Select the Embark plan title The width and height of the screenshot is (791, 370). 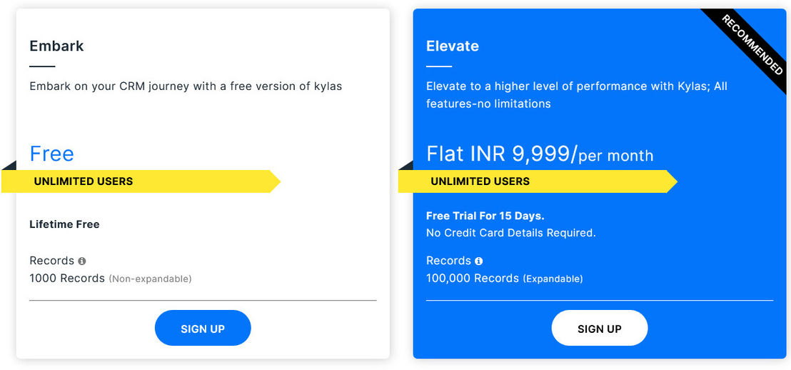point(56,46)
